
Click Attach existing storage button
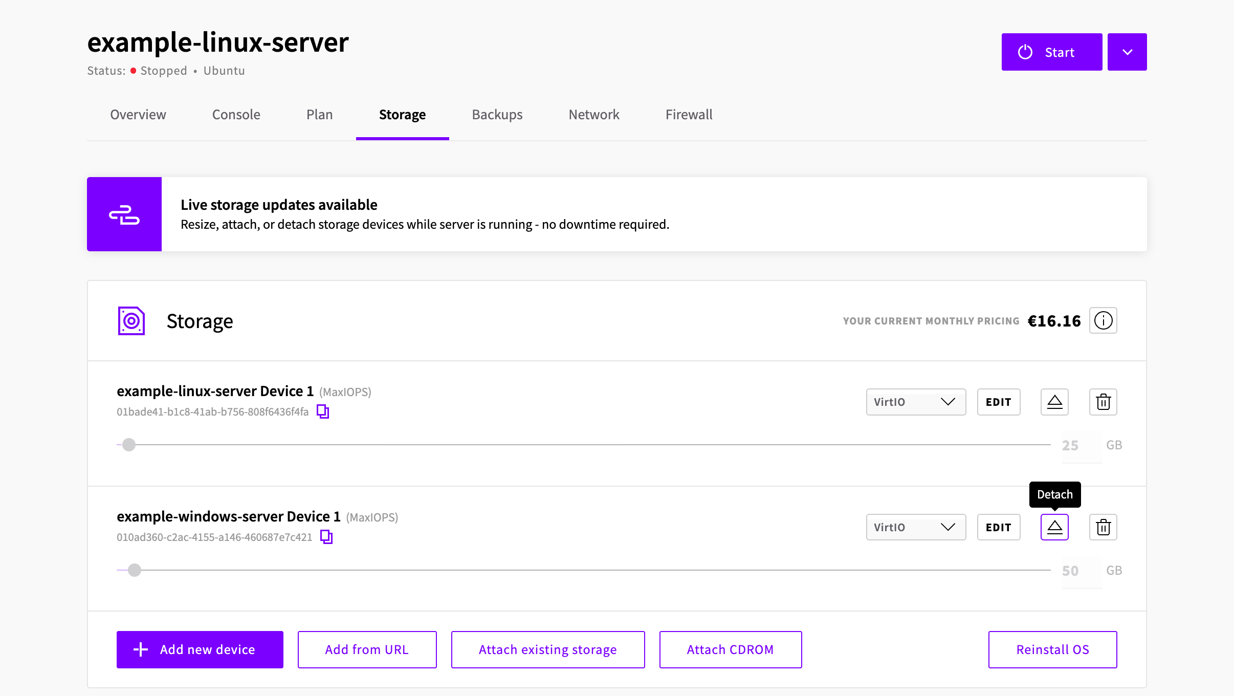[x=548, y=649]
